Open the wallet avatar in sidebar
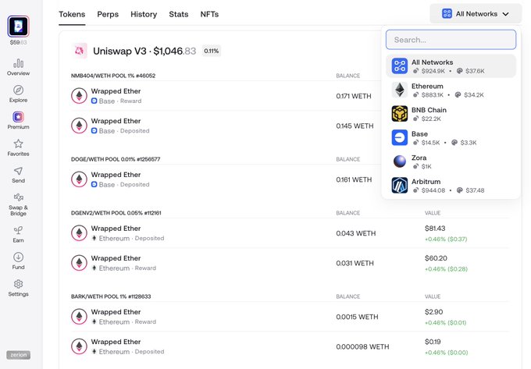Image resolution: width=531 pixels, height=369 pixels. 18,26
